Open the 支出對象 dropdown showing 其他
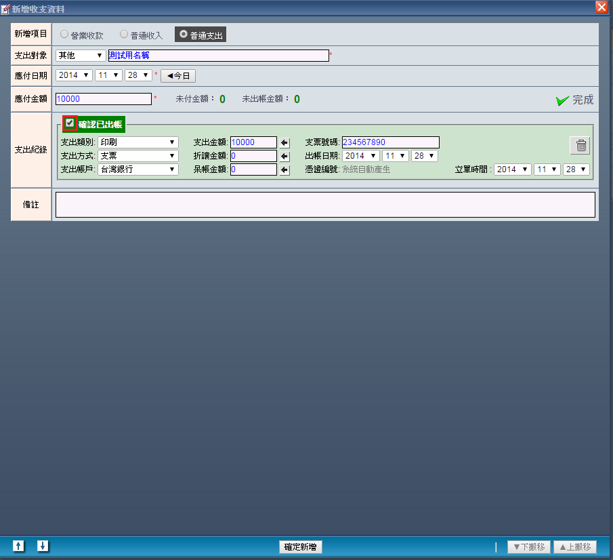Screen dimensions: 613x560 click(x=80, y=56)
